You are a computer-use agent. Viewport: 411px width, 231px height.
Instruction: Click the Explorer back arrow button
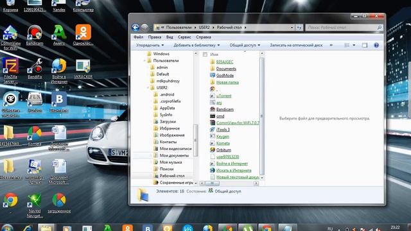[x=136, y=28]
